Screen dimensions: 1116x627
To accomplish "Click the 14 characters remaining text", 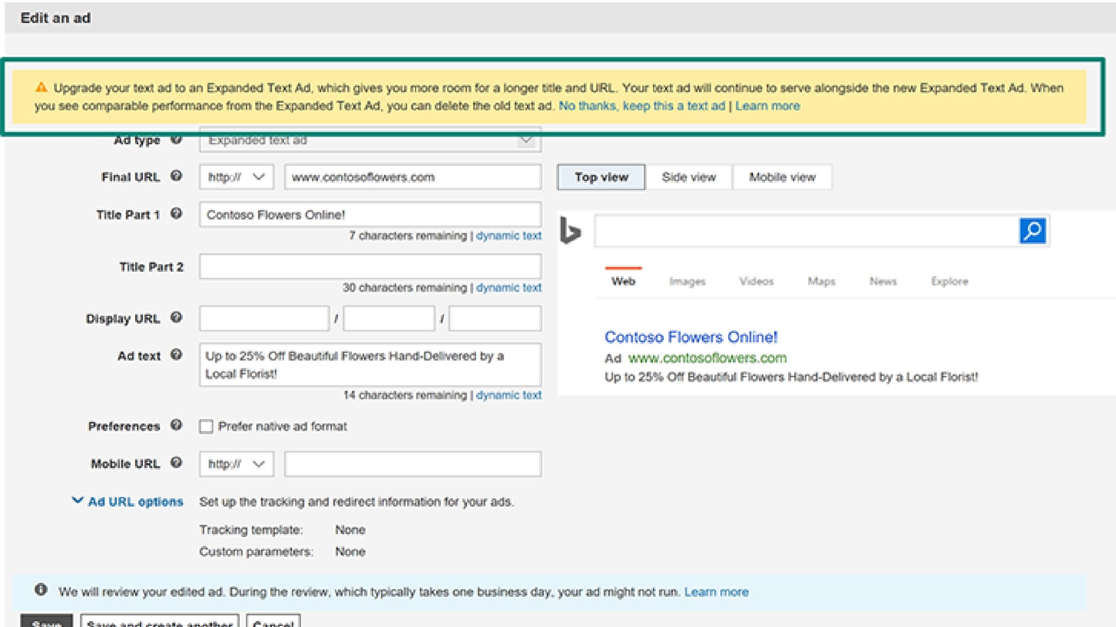I will (x=405, y=395).
